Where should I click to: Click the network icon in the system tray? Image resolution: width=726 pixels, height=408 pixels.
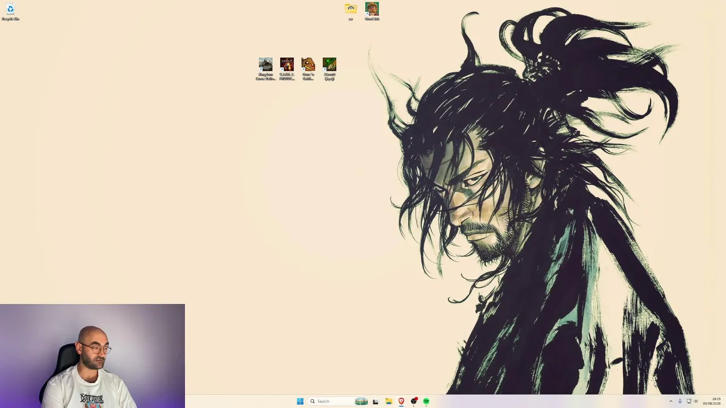click(689, 401)
